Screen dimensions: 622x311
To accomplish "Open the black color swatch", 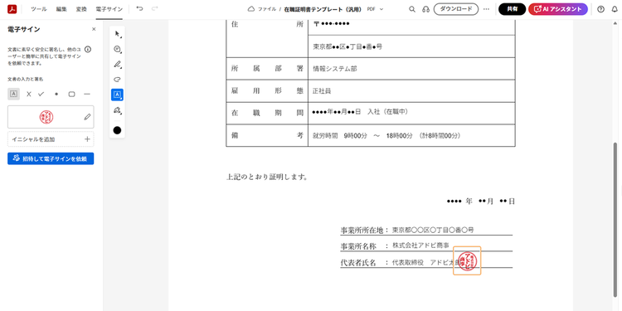I will point(117,130).
